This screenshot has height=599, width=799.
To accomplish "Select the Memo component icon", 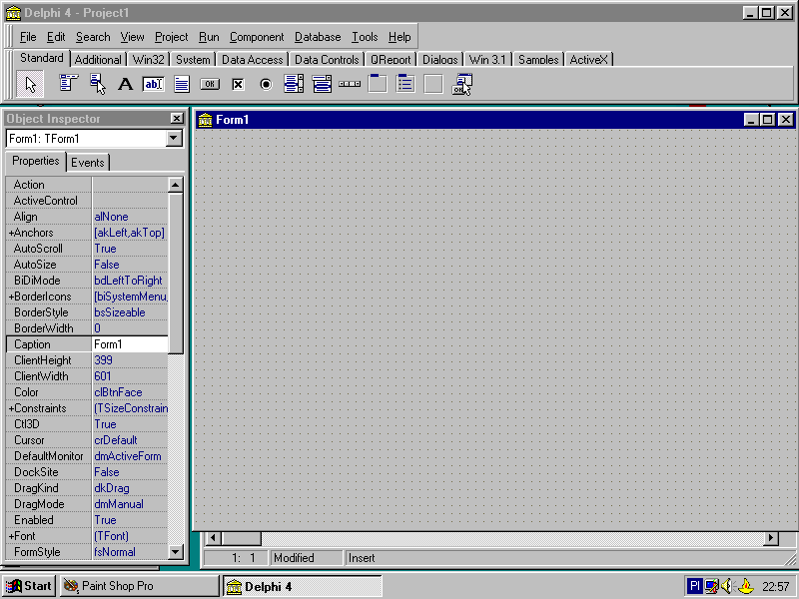I will click(181, 85).
